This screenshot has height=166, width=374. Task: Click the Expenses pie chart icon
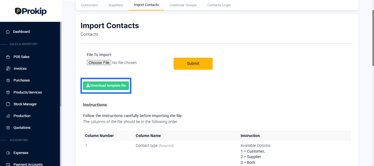pos(8,153)
